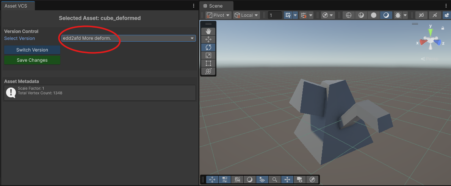Open the Pivot mode dropdown
Screen dimensions: 451x186
coord(218,15)
